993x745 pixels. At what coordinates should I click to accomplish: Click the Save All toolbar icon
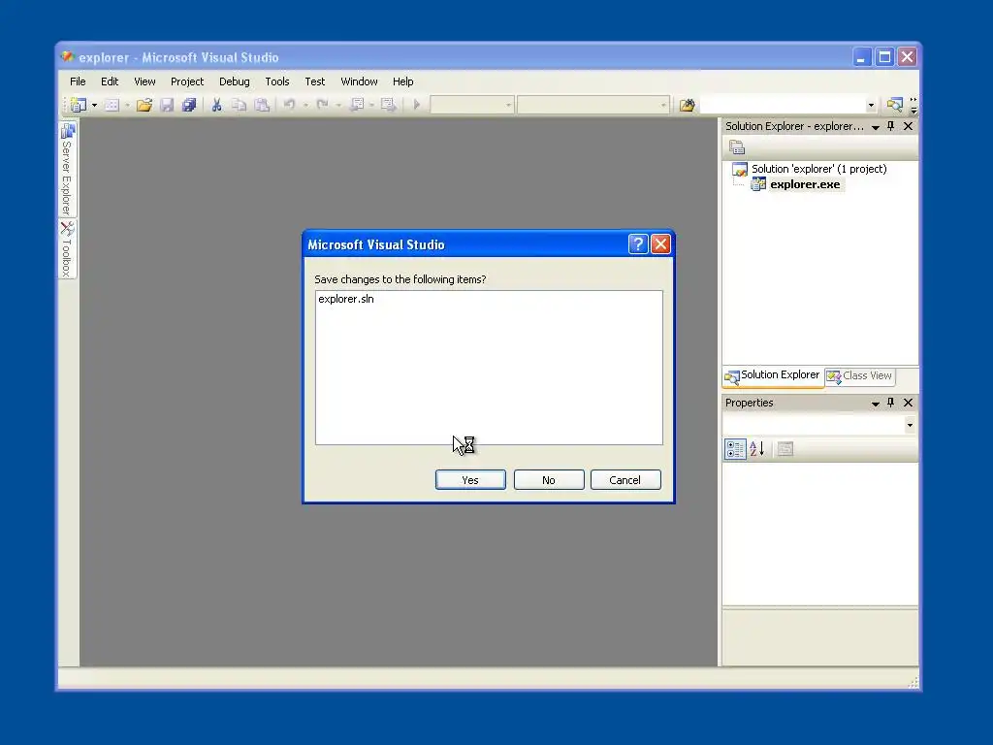(189, 105)
